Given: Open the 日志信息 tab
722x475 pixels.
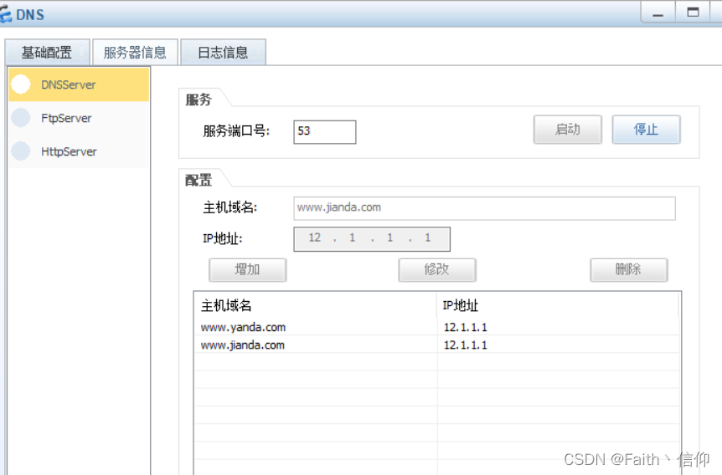Looking at the screenshot, I should tap(224, 53).
